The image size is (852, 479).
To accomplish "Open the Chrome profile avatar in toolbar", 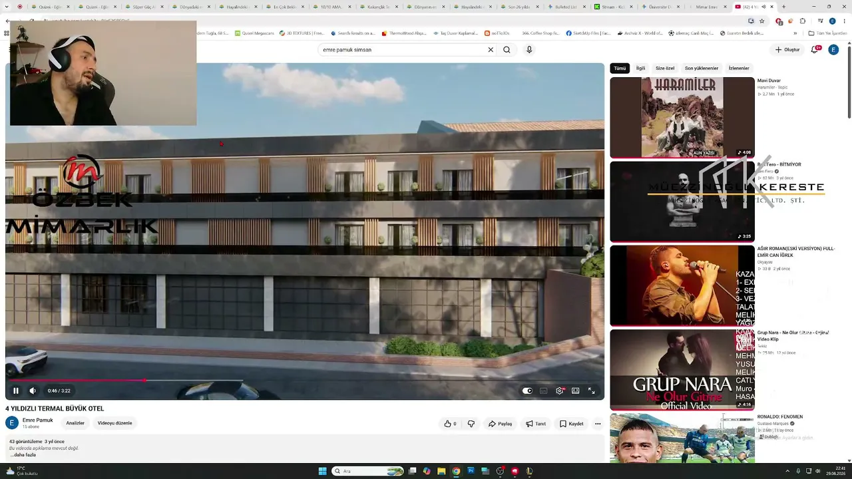I will [832, 21].
